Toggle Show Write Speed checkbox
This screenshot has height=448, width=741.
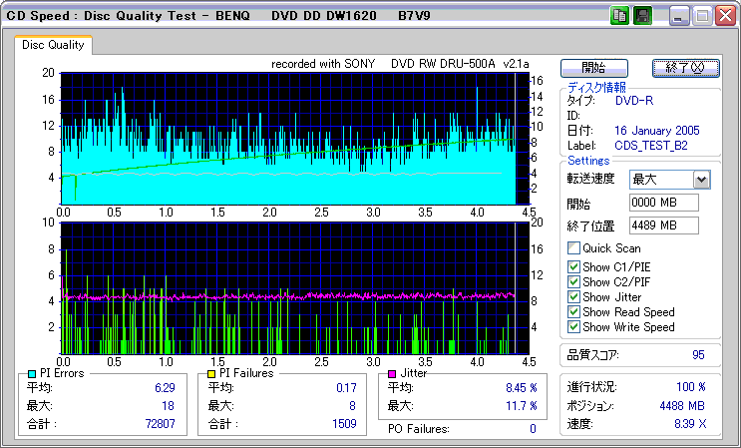pos(573,327)
